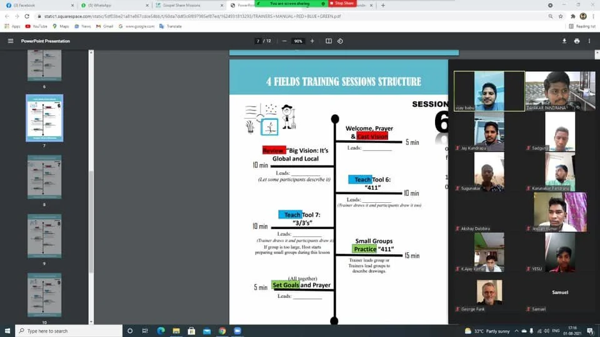Select page 8 thumbnail
Screen dimensions: 600x337
[44, 177]
